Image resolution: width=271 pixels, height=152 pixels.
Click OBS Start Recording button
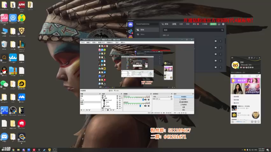[x=184, y=99]
